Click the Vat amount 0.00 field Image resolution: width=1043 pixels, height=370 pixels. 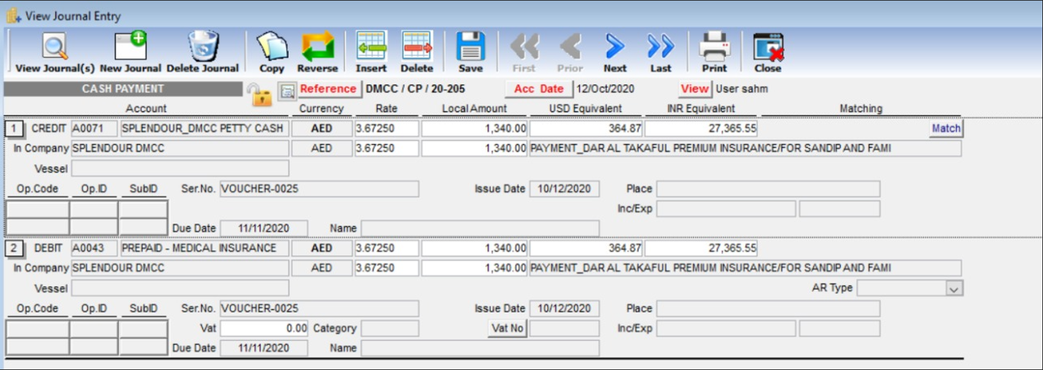[x=264, y=328]
